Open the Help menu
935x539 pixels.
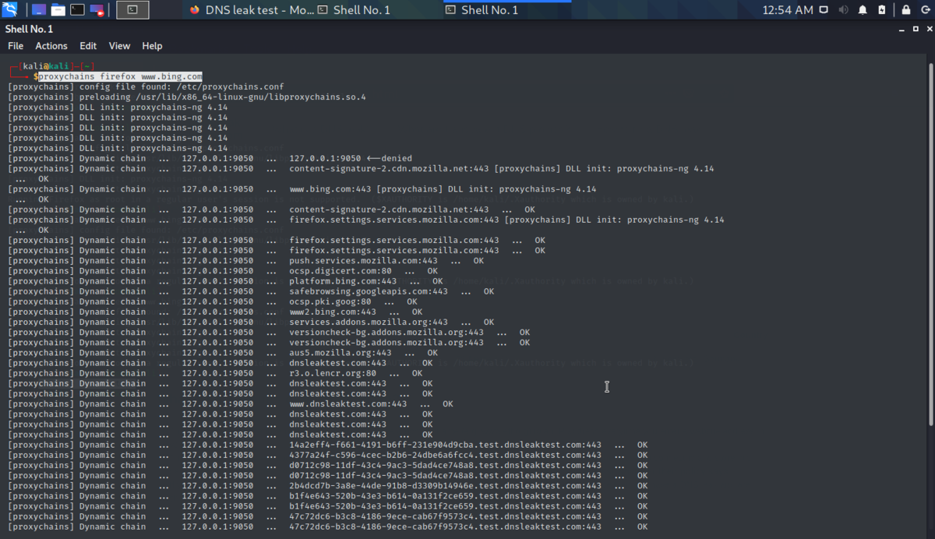click(152, 46)
